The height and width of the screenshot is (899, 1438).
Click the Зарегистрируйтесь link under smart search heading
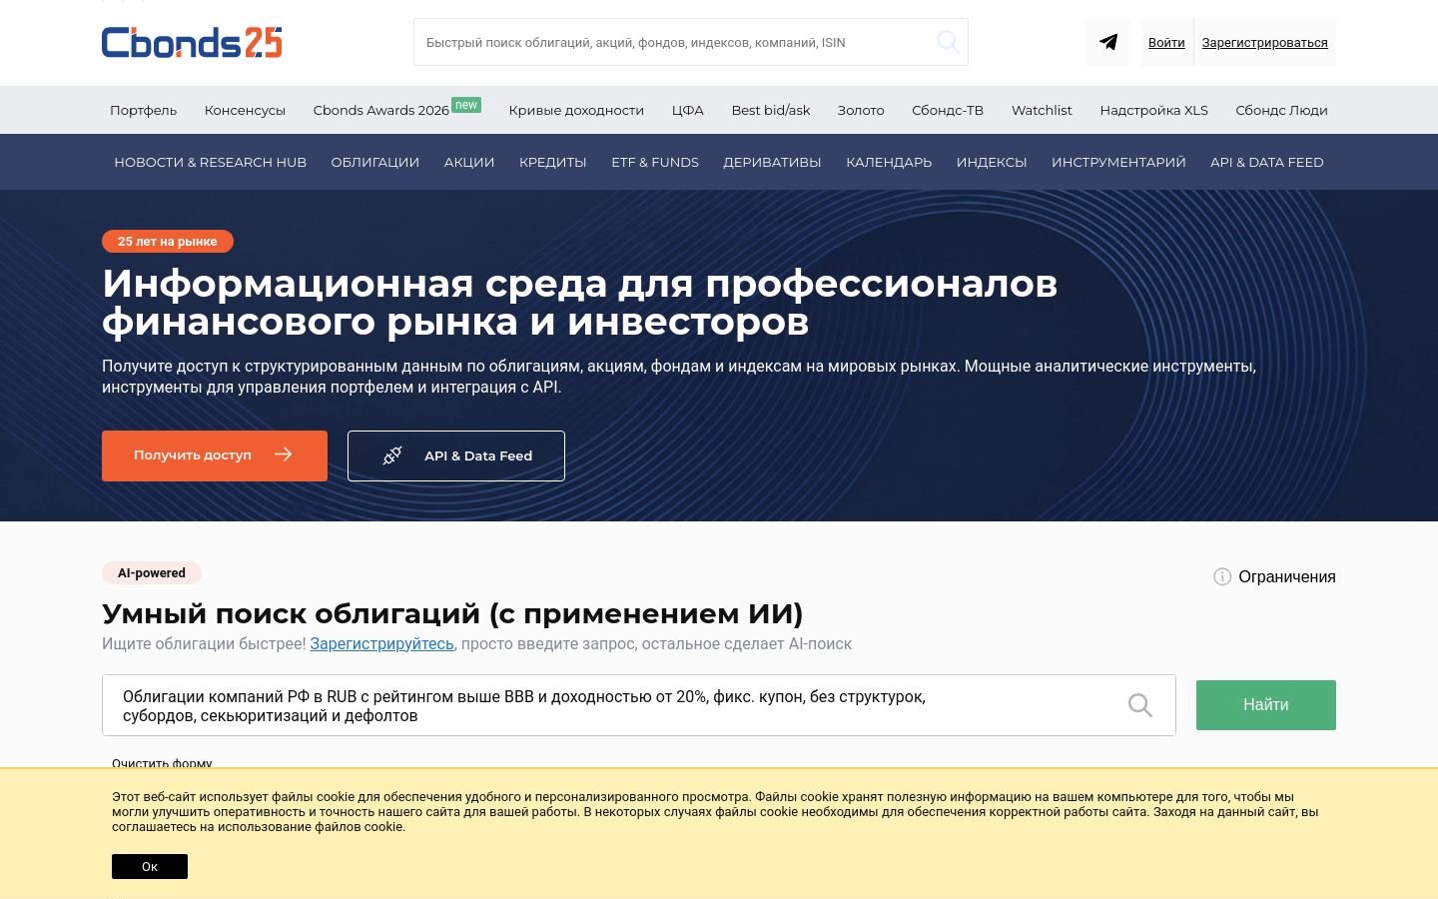coord(381,643)
